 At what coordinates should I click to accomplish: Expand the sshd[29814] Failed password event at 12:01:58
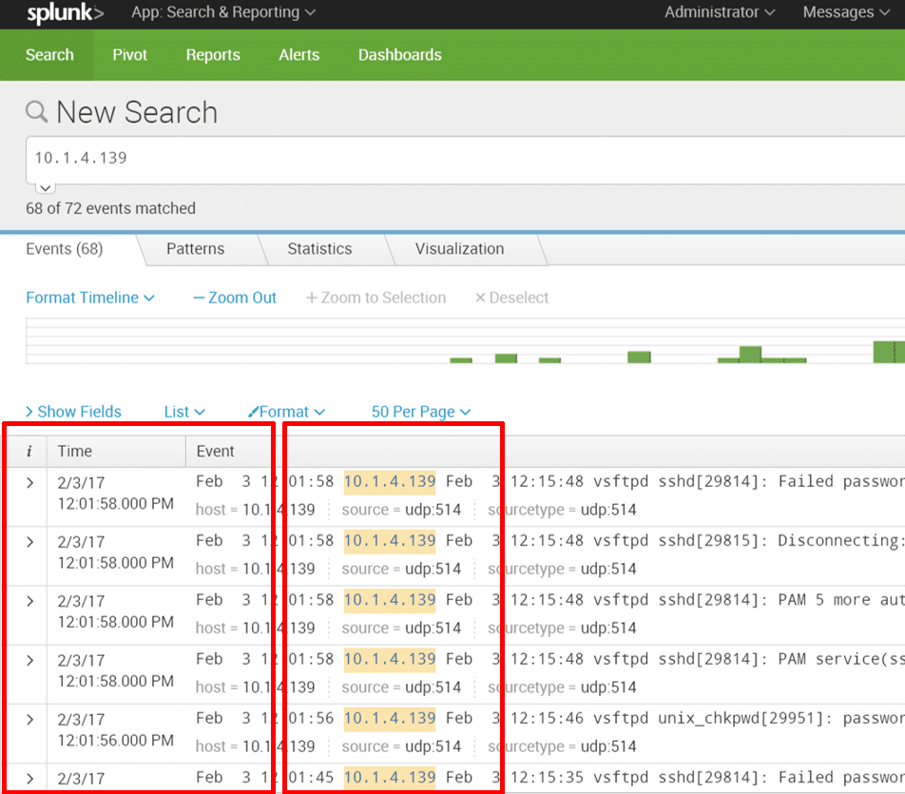click(30, 483)
